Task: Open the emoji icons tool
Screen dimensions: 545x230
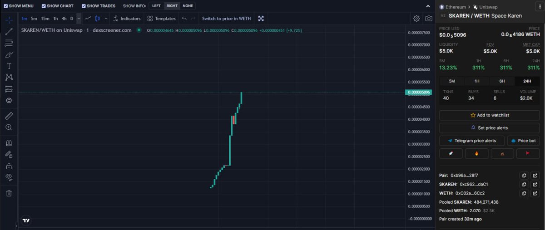Action: [9, 100]
